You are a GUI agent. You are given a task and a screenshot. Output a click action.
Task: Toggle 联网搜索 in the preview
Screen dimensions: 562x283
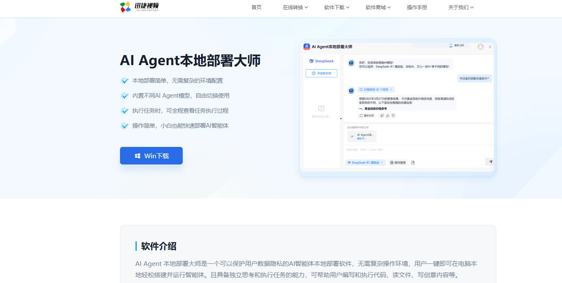(x=398, y=162)
